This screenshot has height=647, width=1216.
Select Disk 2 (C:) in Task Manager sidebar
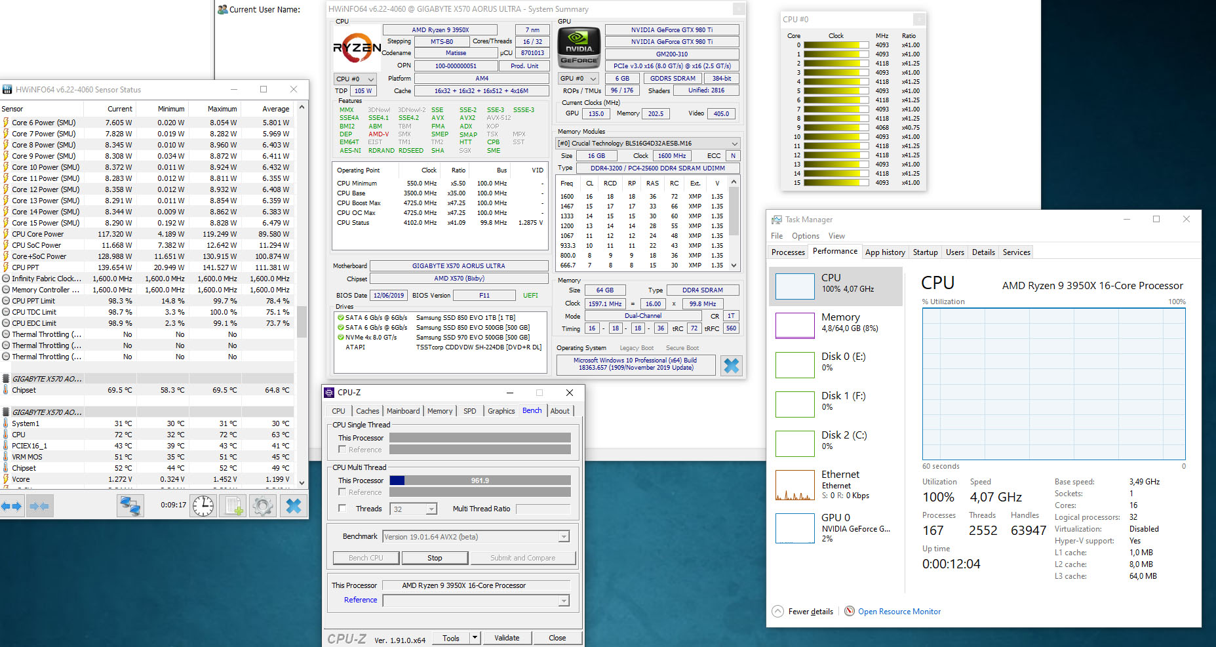[x=836, y=443]
